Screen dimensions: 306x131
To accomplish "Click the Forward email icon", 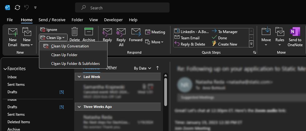I will (136, 32).
